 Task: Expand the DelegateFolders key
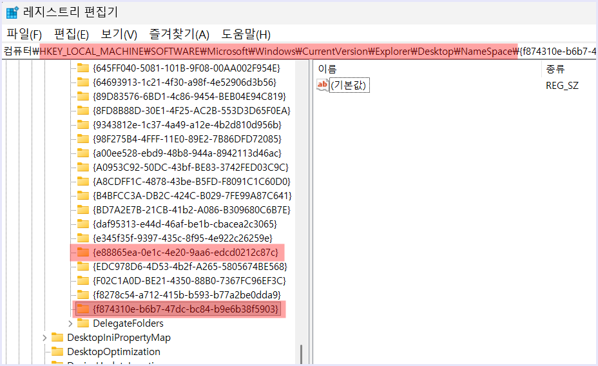click(x=70, y=323)
